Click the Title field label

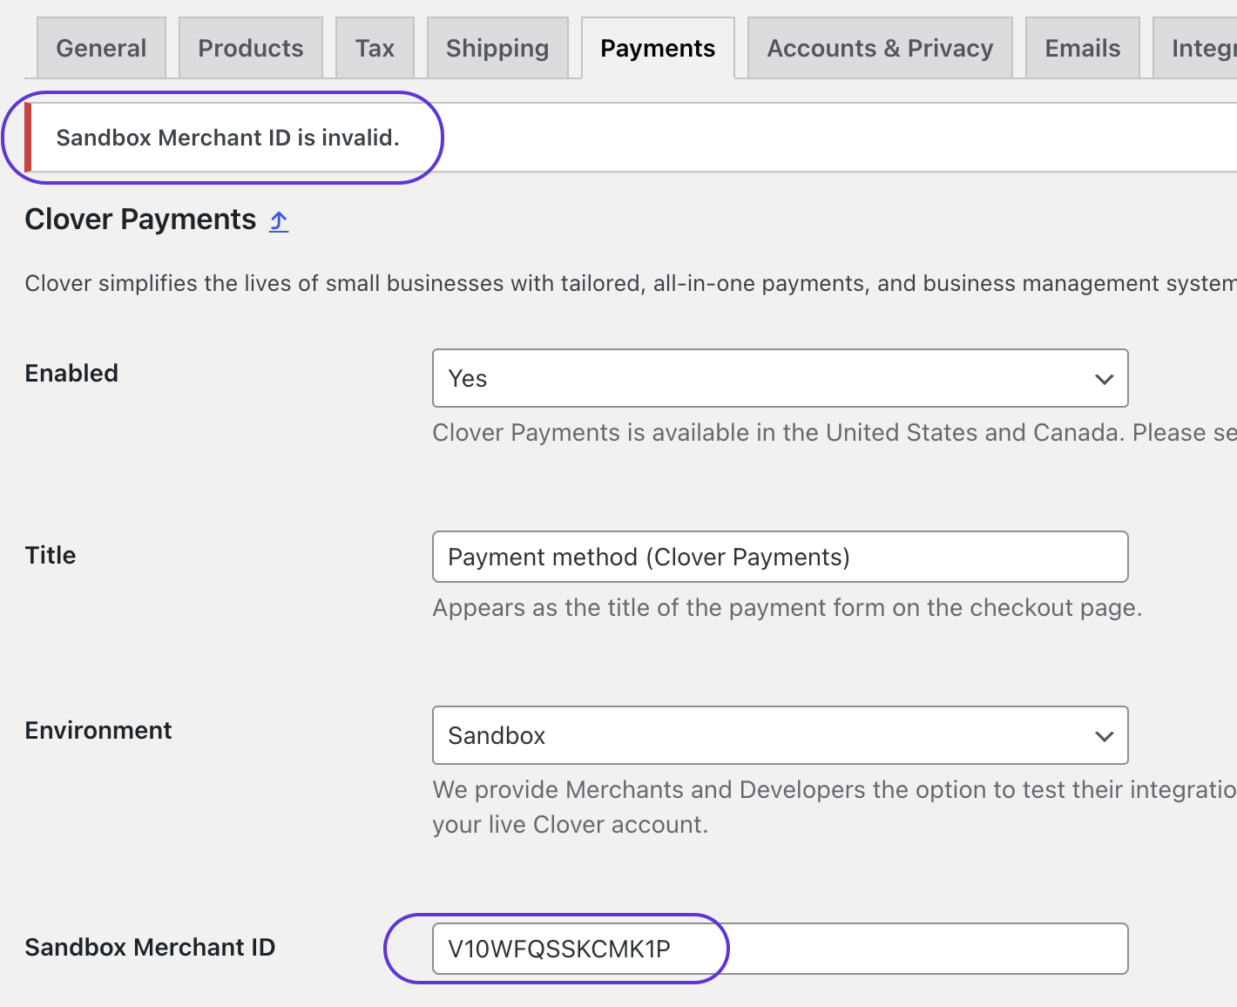point(51,555)
